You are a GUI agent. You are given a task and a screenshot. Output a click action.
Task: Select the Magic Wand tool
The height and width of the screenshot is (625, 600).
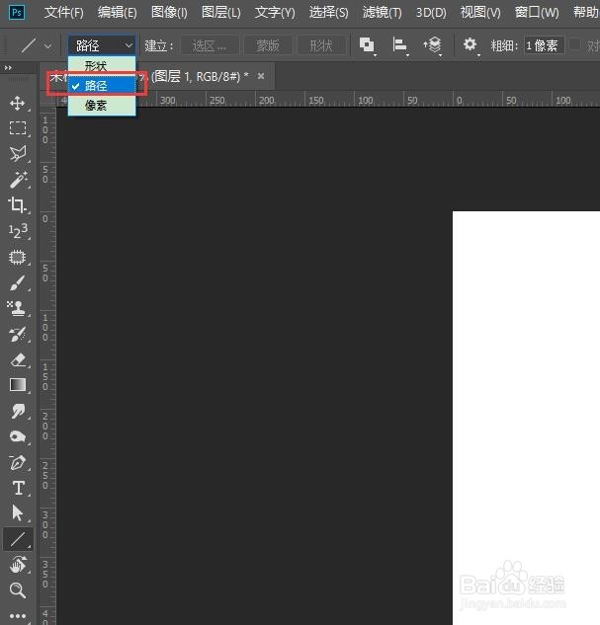18,179
